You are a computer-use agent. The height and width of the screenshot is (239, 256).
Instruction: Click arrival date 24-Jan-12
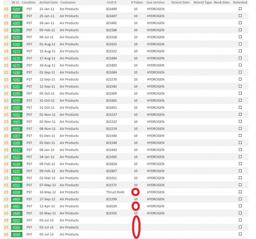click(x=47, y=157)
